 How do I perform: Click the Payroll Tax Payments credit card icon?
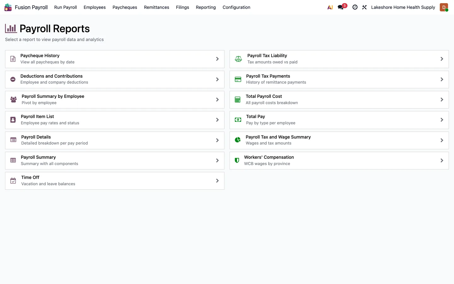(238, 80)
